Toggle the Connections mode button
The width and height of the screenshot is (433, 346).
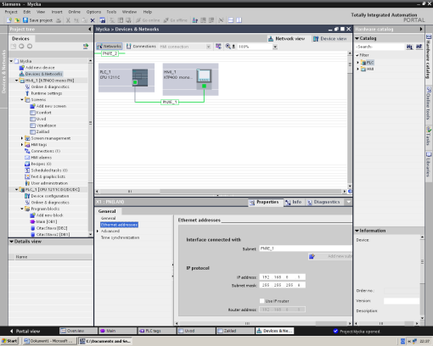tap(141, 47)
